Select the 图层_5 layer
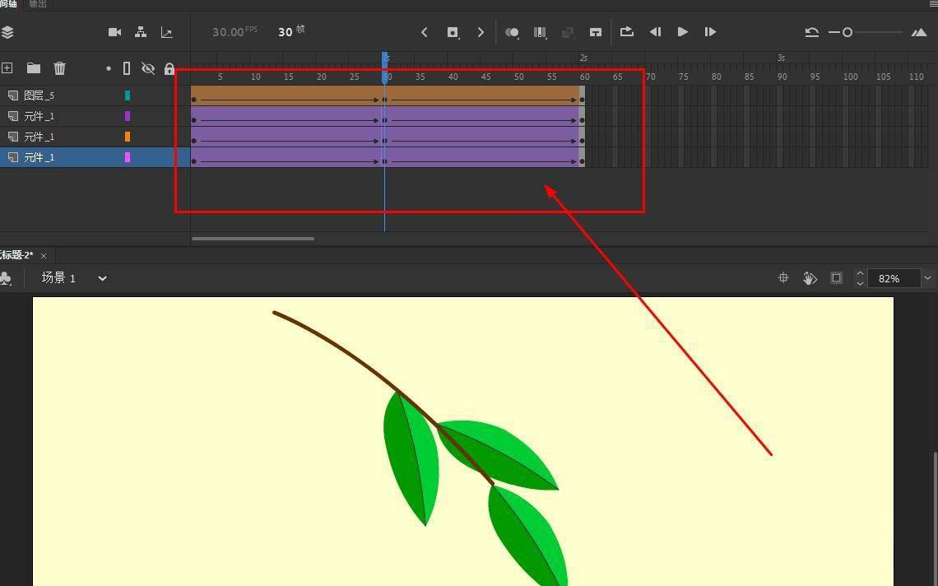The image size is (938, 586). [x=39, y=95]
